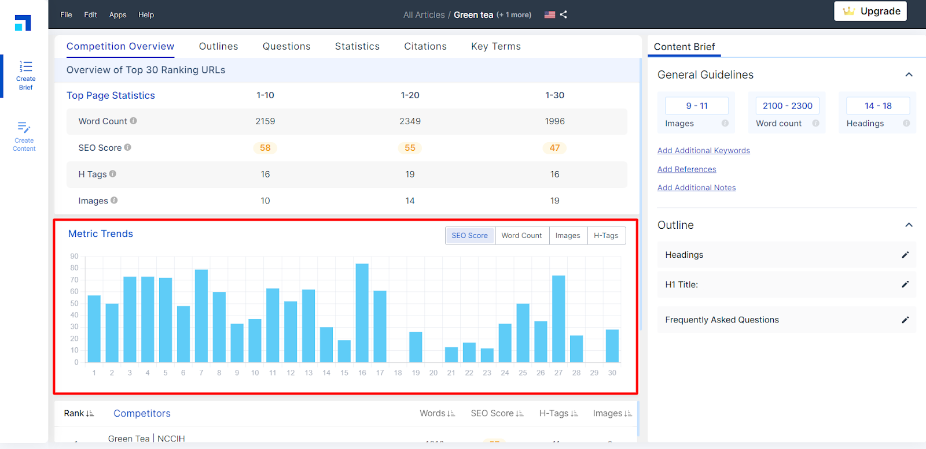Toggle the chart to Images metric
This screenshot has width=926, height=449.
(567, 236)
